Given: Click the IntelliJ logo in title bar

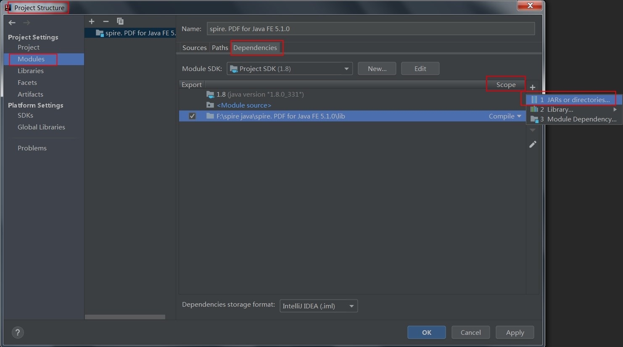Looking at the screenshot, I should pos(8,8).
